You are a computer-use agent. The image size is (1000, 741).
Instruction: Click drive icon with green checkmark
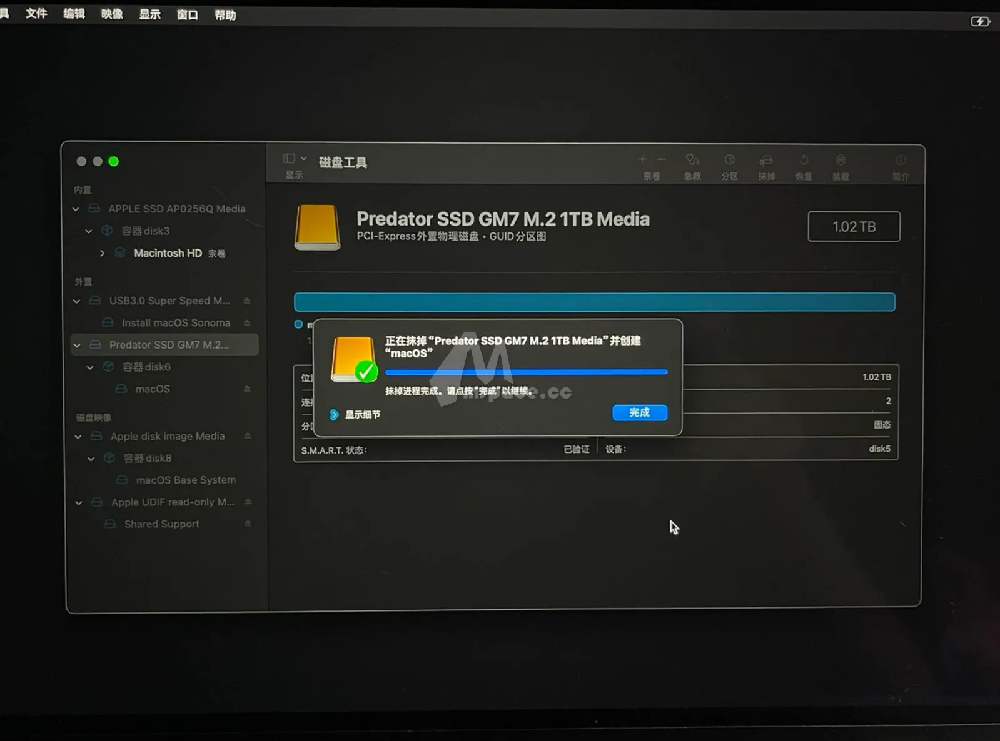tap(354, 359)
